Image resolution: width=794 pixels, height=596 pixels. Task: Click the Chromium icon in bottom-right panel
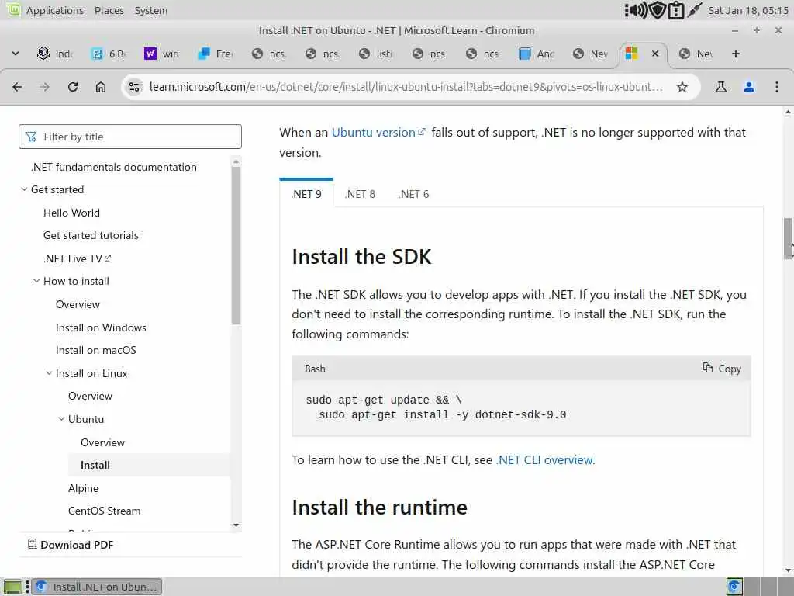tap(735, 587)
